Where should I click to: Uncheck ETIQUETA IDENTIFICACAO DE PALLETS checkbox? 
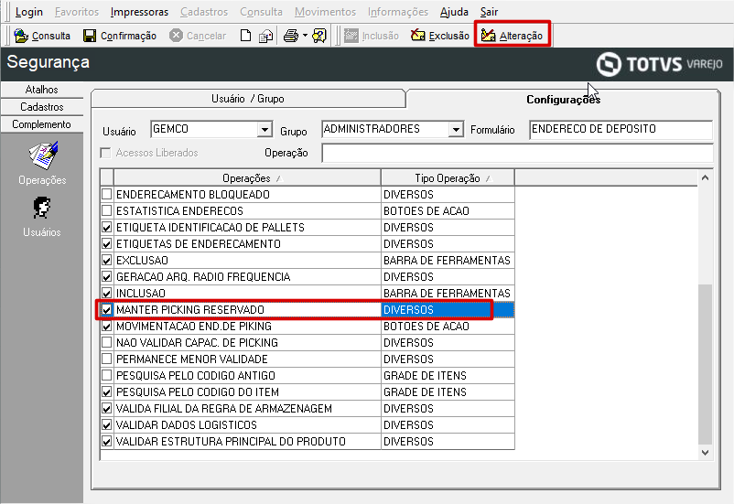click(107, 228)
